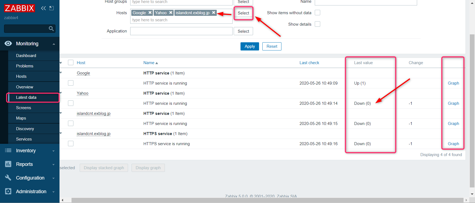475x203 pixels.
Task: Click the Display graph button
Action: 148,168
